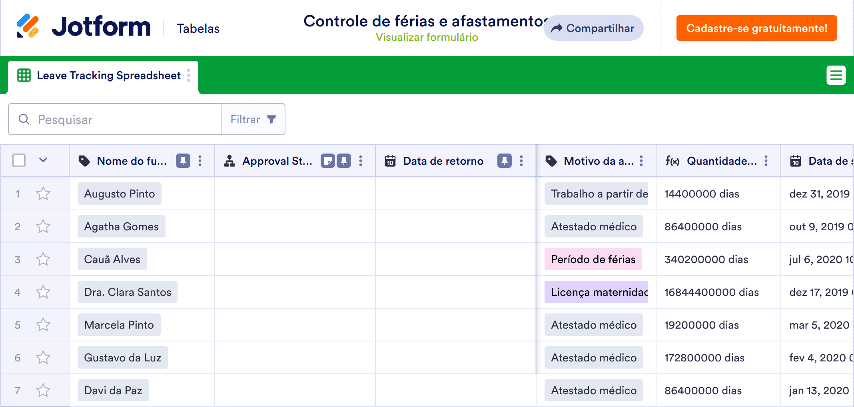Viewport: 854px width, 407px height.
Task: Click the Pesquisar search field
Action: point(120,120)
